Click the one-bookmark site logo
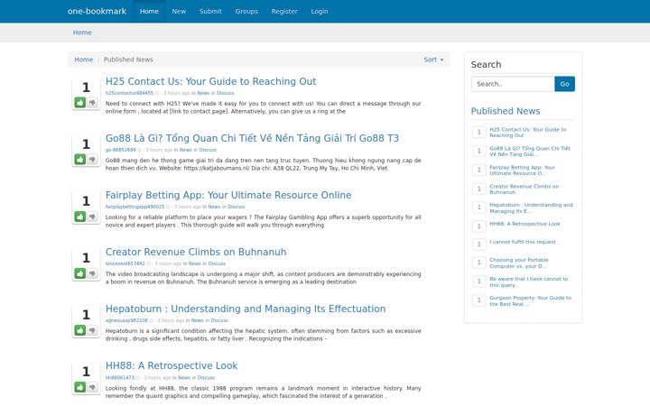Screen dimensions: 650x406 click(x=97, y=11)
